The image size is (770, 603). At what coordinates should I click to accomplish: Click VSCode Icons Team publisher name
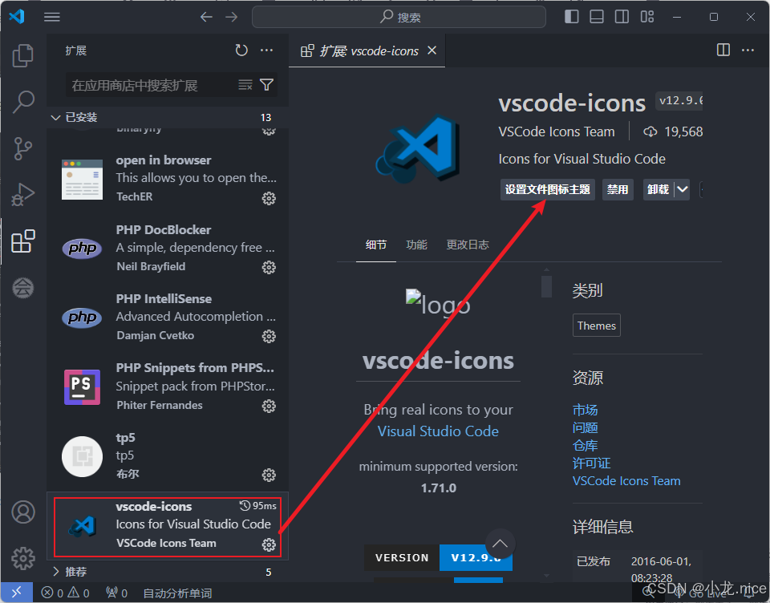pos(557,132)
